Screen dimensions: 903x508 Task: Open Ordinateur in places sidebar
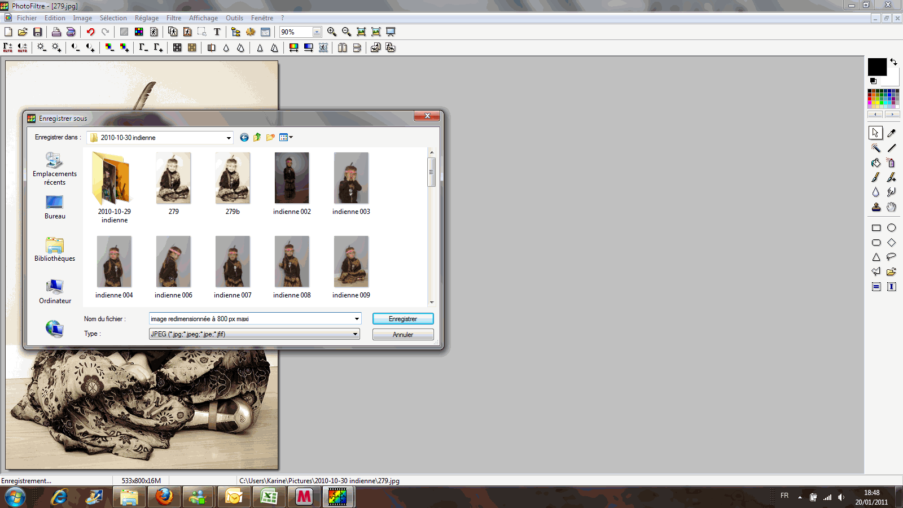click(55, 292)
